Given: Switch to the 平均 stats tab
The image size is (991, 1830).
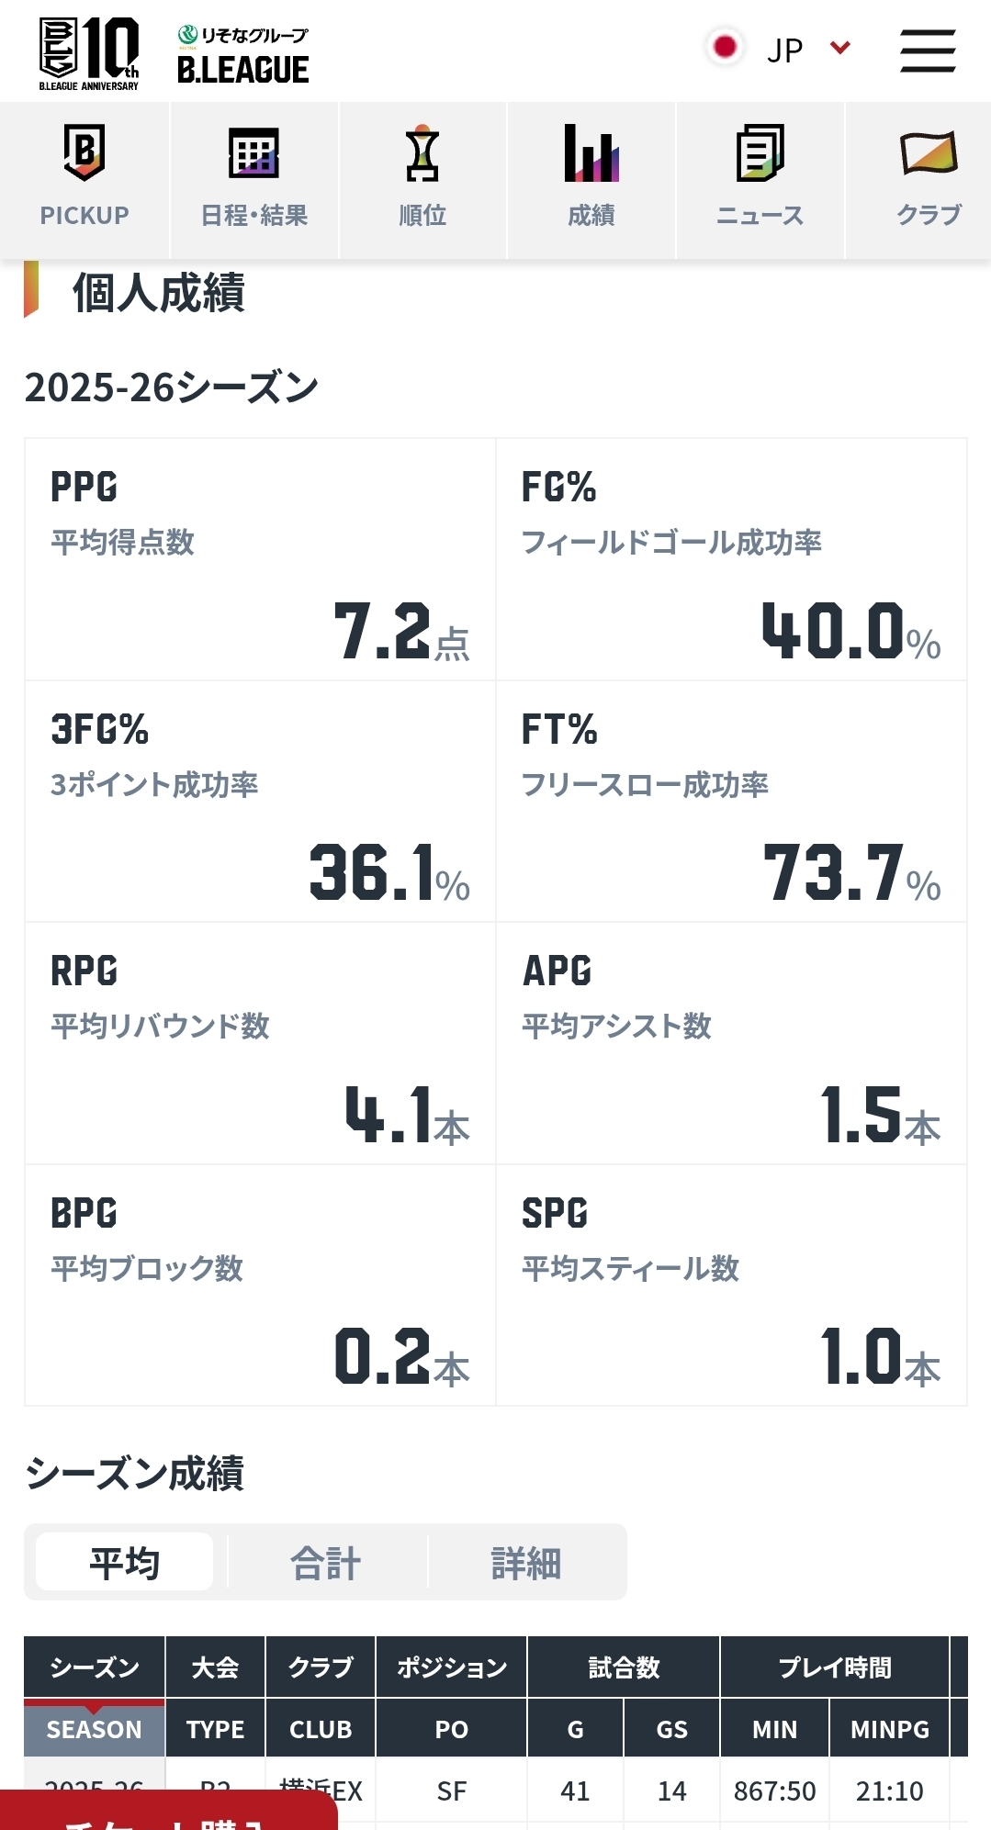Looking at the screenshot, I should (125, 1562).
